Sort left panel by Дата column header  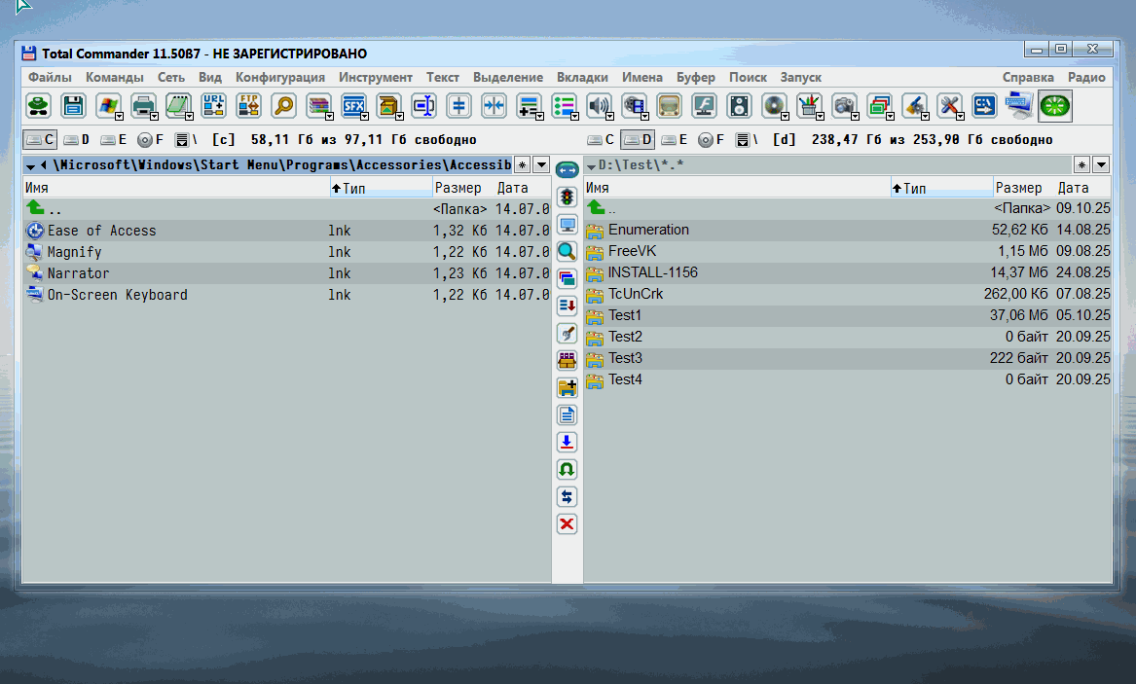point(512,188)
